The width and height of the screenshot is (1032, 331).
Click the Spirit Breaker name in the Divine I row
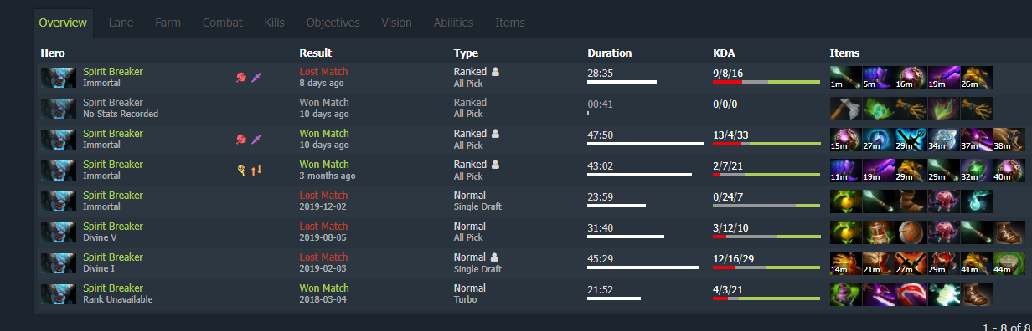(x=113, y=257)
